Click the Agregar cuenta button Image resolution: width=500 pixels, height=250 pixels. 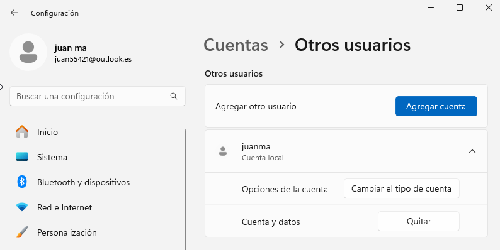click(436, 106)
